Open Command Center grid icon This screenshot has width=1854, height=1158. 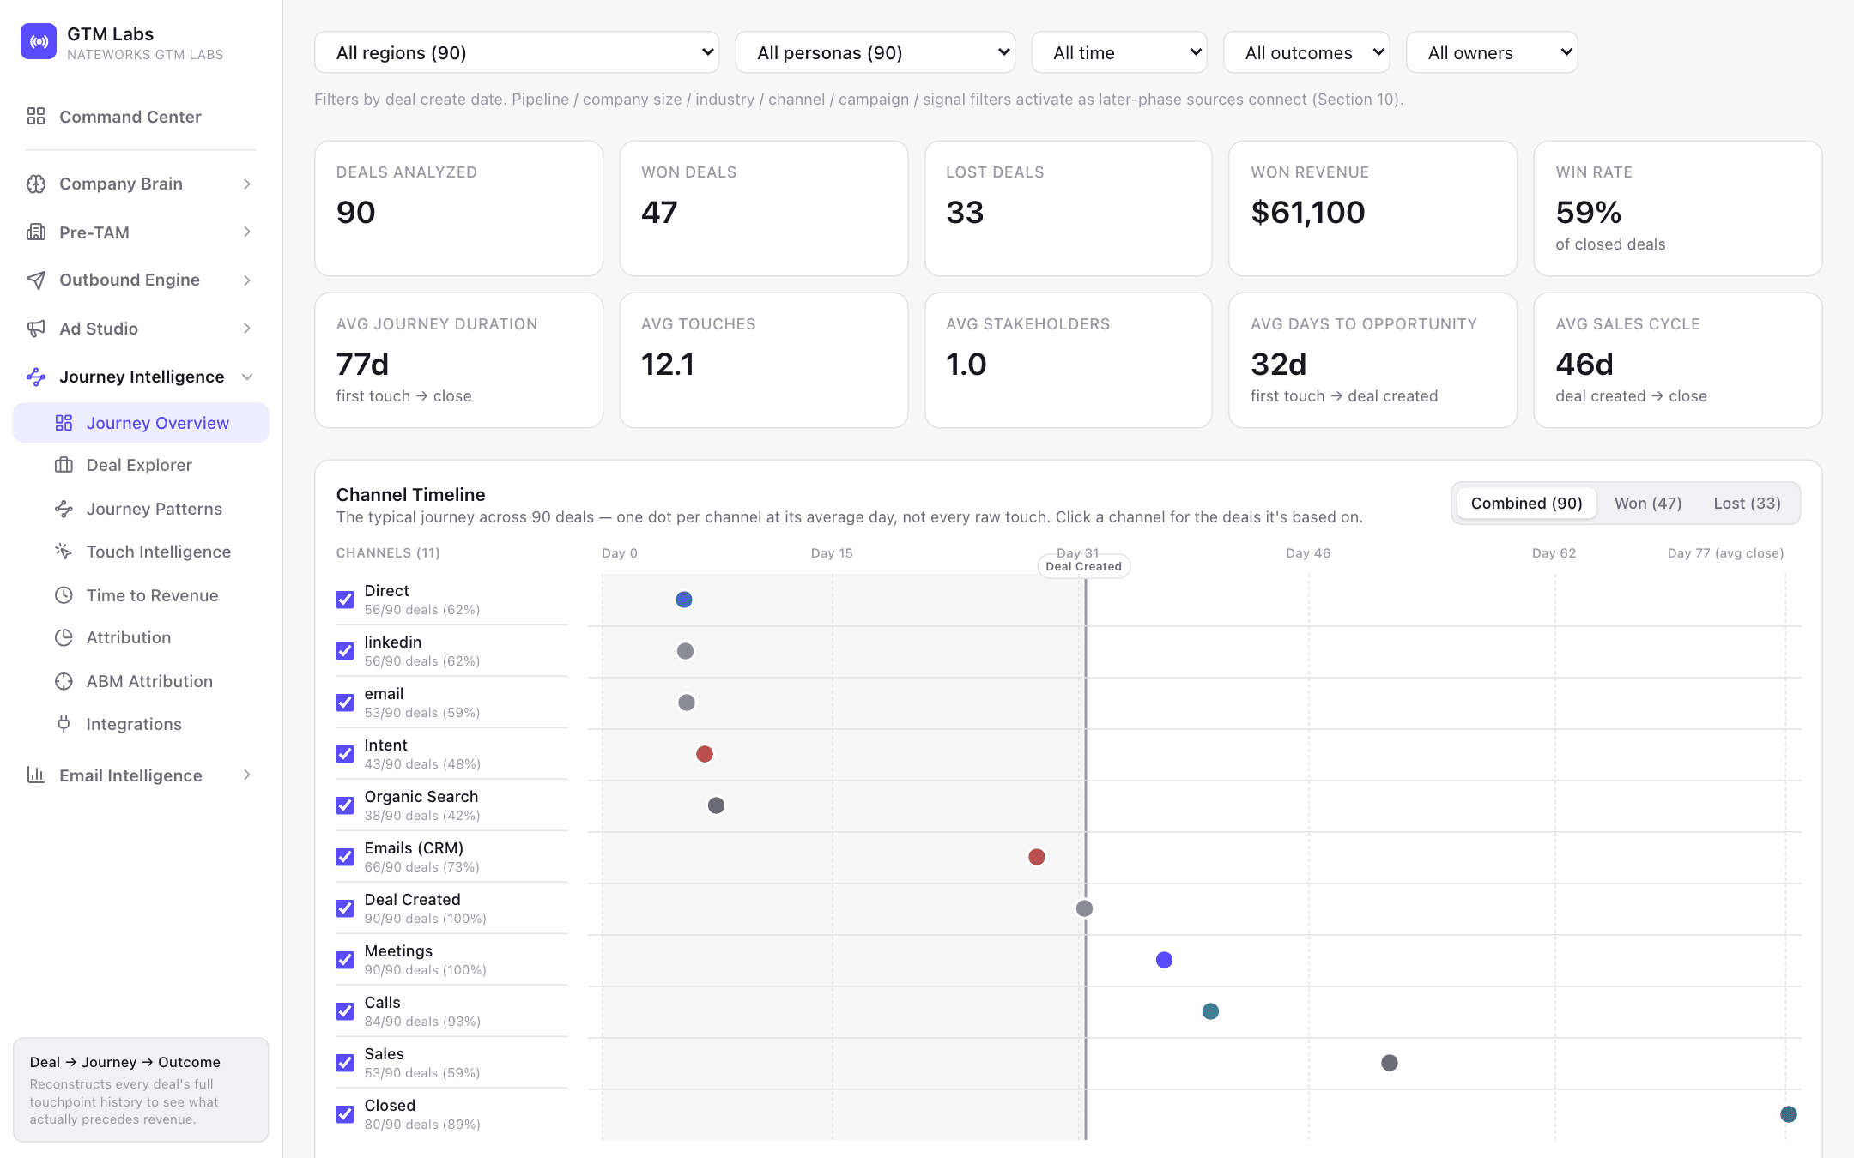[x=36, y=116]
